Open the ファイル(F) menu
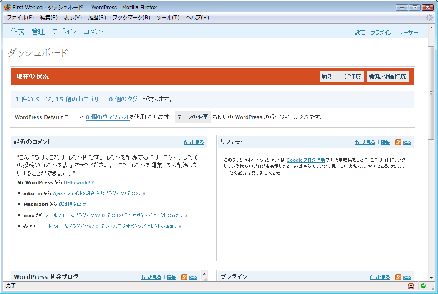438x294 pixels. pyautogui.click(x=20, y=18)
